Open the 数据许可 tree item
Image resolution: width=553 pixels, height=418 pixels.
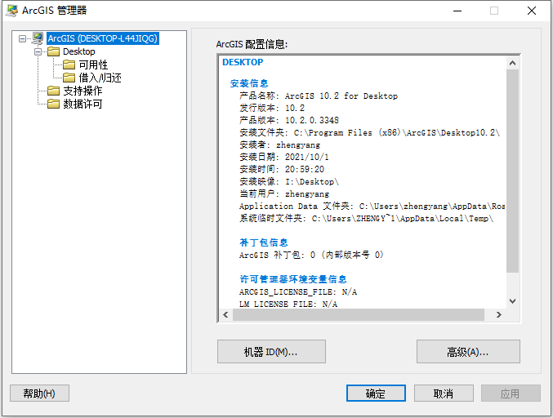83,104
